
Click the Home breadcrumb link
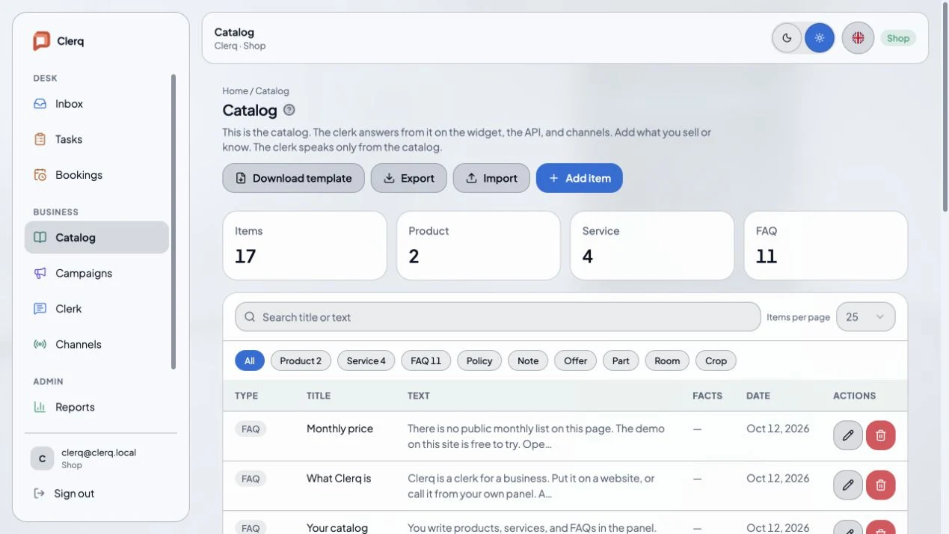coord(235,91)
